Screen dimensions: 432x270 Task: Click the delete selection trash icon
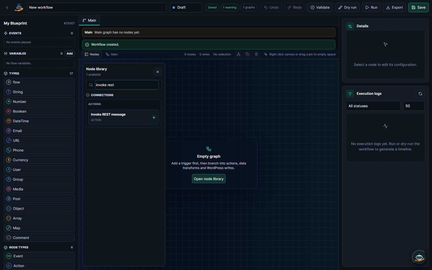click(x=256, y=54)
